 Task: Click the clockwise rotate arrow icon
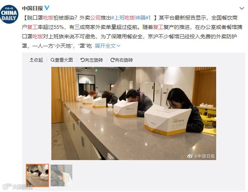click(112, 60)
